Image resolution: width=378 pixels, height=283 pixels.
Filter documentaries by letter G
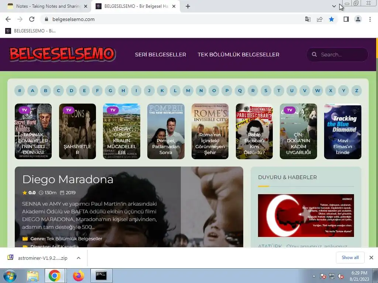tap(110, 91)
